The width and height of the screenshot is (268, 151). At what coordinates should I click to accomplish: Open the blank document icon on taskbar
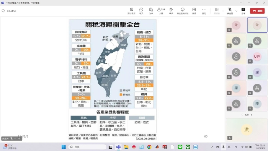point(172,147)
